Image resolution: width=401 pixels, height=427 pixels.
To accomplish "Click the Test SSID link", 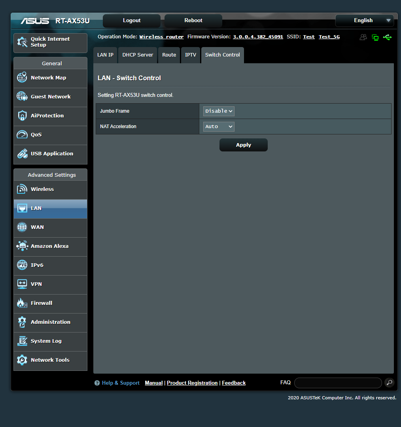I will click(x=309, y=37).
